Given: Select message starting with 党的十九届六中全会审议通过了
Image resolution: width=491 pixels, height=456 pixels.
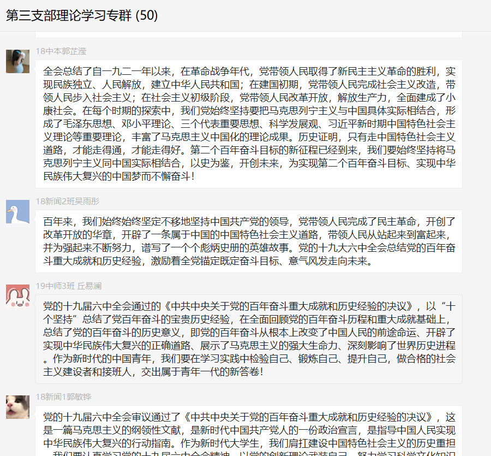Looking at the screenshot, I should pos(249,431).
